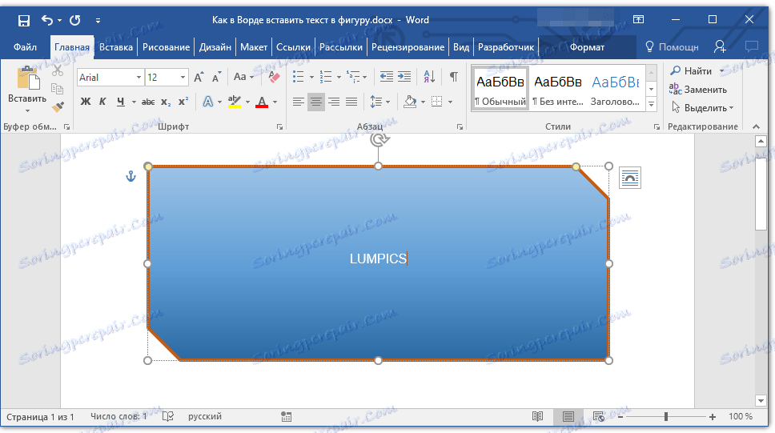Align text left

(298, 102)
